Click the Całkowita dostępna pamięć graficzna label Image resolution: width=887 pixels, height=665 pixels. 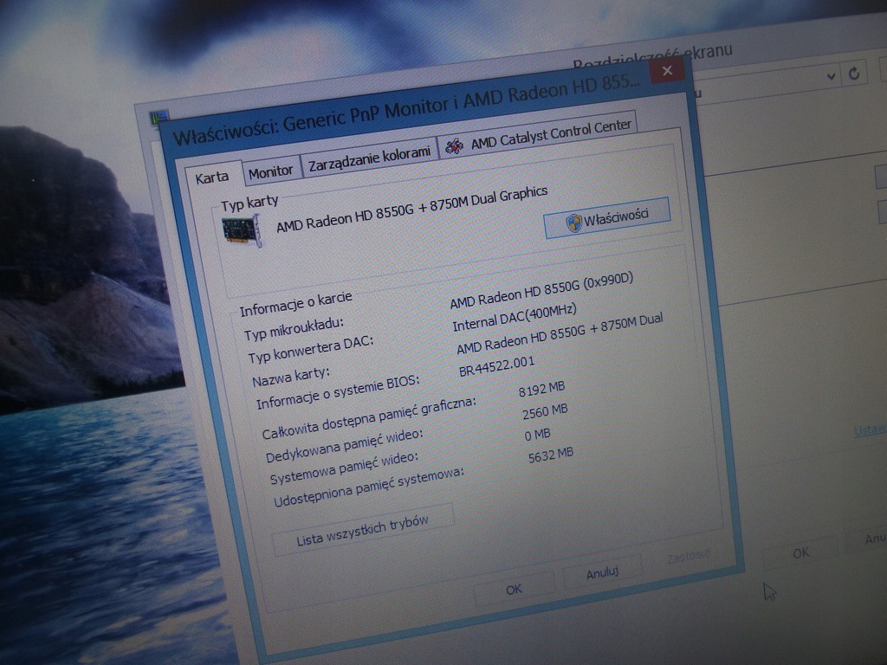pyautogui.click(x=369, y=418)
